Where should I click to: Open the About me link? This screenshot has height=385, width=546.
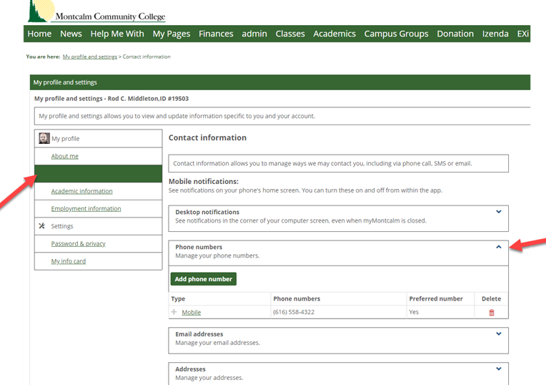point(65,156)
